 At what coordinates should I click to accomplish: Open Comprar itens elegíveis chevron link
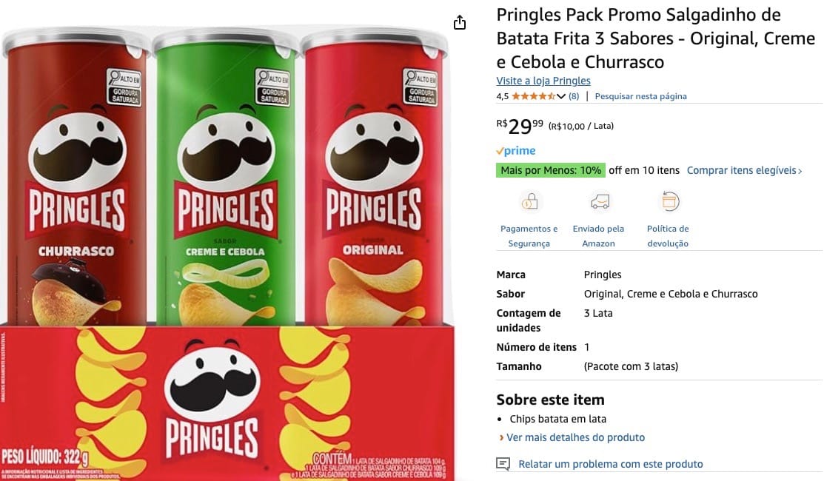[745, 171]
